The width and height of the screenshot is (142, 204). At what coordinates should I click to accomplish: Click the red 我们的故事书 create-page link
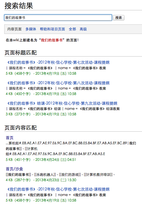(x=52, y=40)
